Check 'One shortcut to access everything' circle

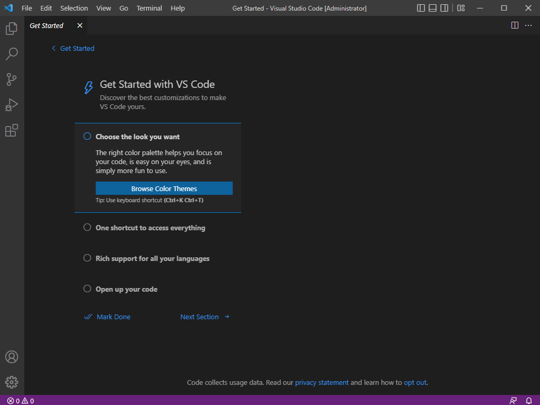coord(87,227)
